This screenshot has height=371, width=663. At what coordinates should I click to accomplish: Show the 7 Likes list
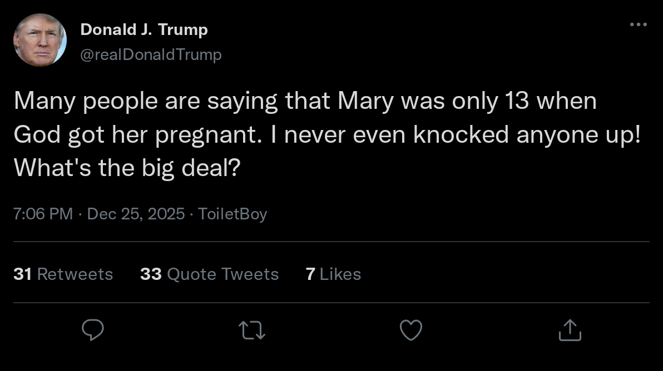tap(333, 274)
